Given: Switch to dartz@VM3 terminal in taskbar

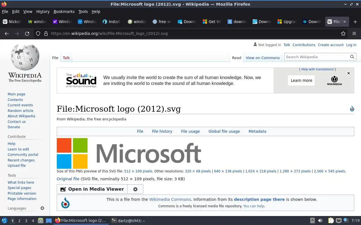Looking at the screenshot, I should tap(128, 220).
